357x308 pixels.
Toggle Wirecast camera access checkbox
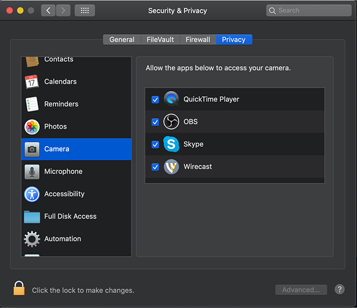tap(155, 167)
